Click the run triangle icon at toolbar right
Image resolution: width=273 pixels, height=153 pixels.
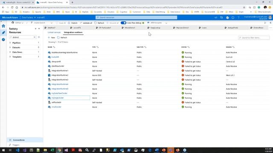coord(265,23)
